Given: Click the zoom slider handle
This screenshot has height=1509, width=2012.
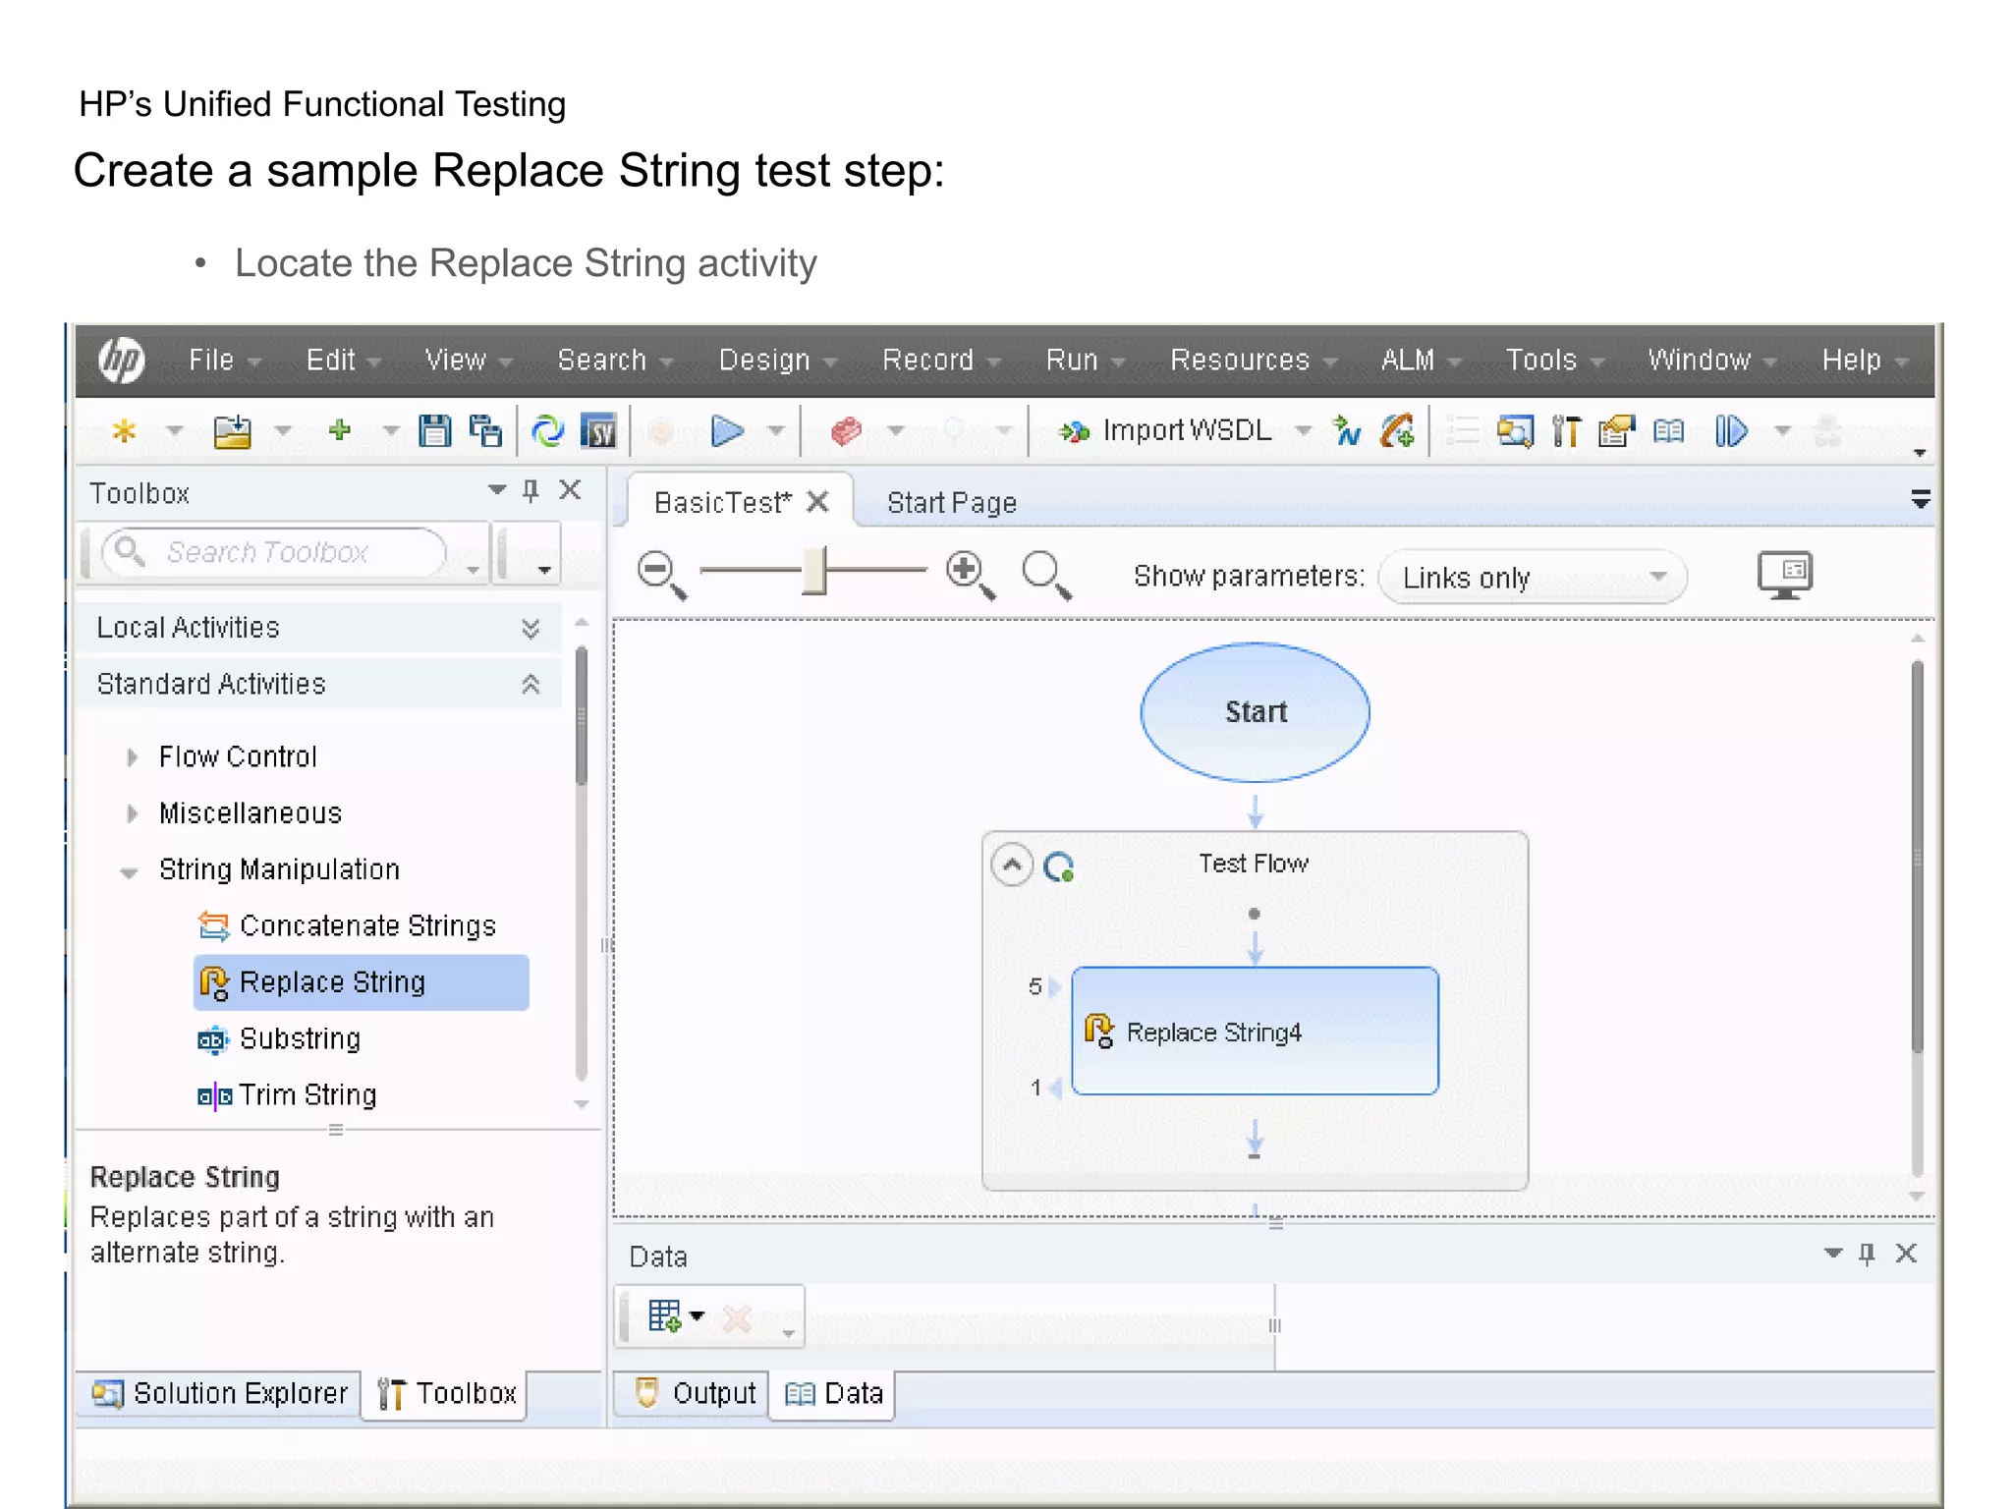Looking at the screenshot, I should coord(813,571).
